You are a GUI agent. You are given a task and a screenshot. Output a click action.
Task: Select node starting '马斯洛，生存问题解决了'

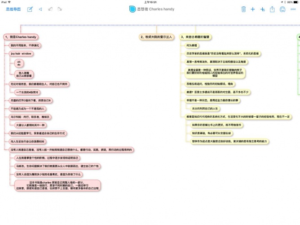[x=57, y=166]
